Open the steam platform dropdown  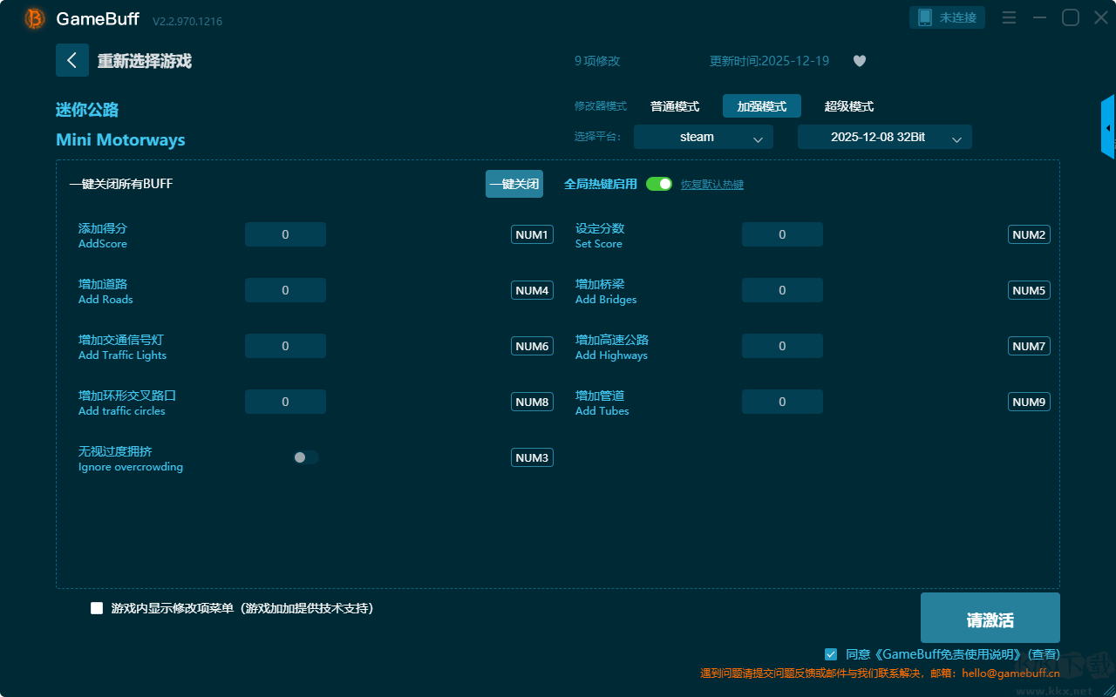pyautogui.click(x=703, y=137)
